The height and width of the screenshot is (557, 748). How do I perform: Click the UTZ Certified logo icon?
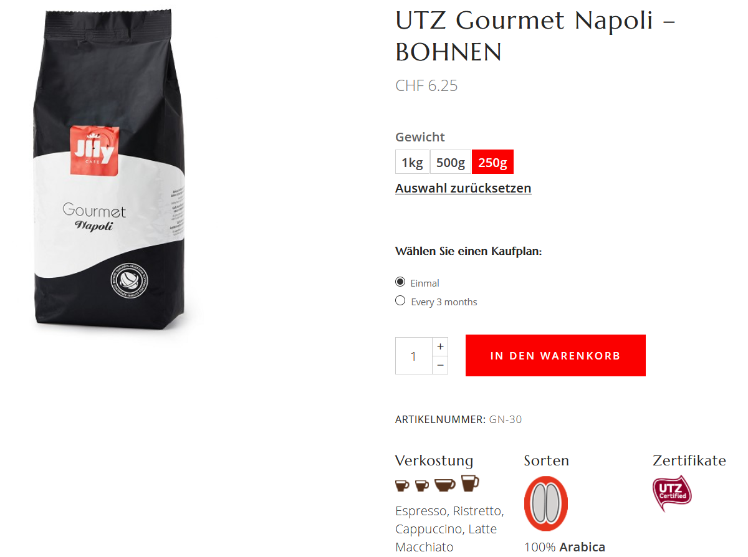(x=672, y=493)
